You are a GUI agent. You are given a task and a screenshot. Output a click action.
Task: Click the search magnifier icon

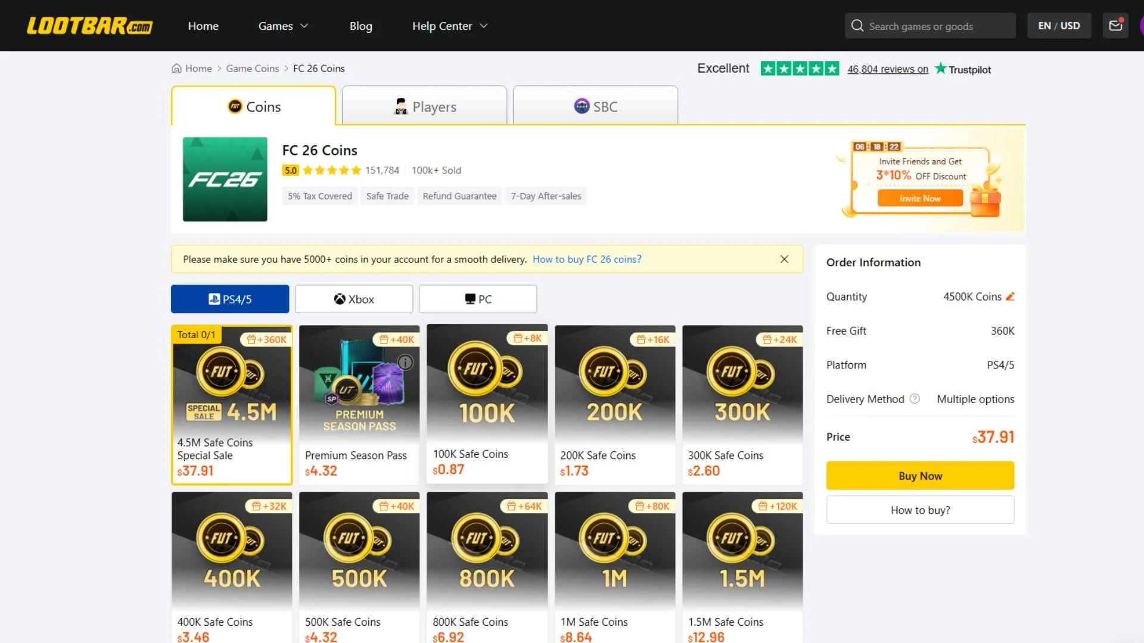[x=857, y=26]
